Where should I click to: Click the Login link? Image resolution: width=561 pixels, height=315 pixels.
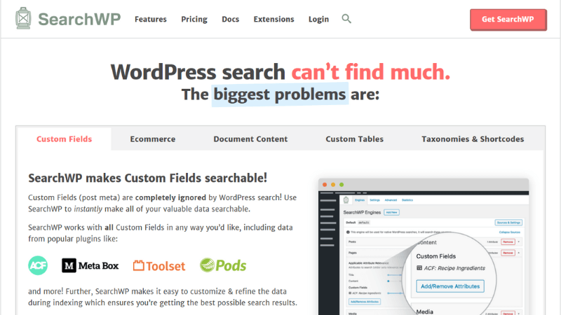tap(318, 20)
